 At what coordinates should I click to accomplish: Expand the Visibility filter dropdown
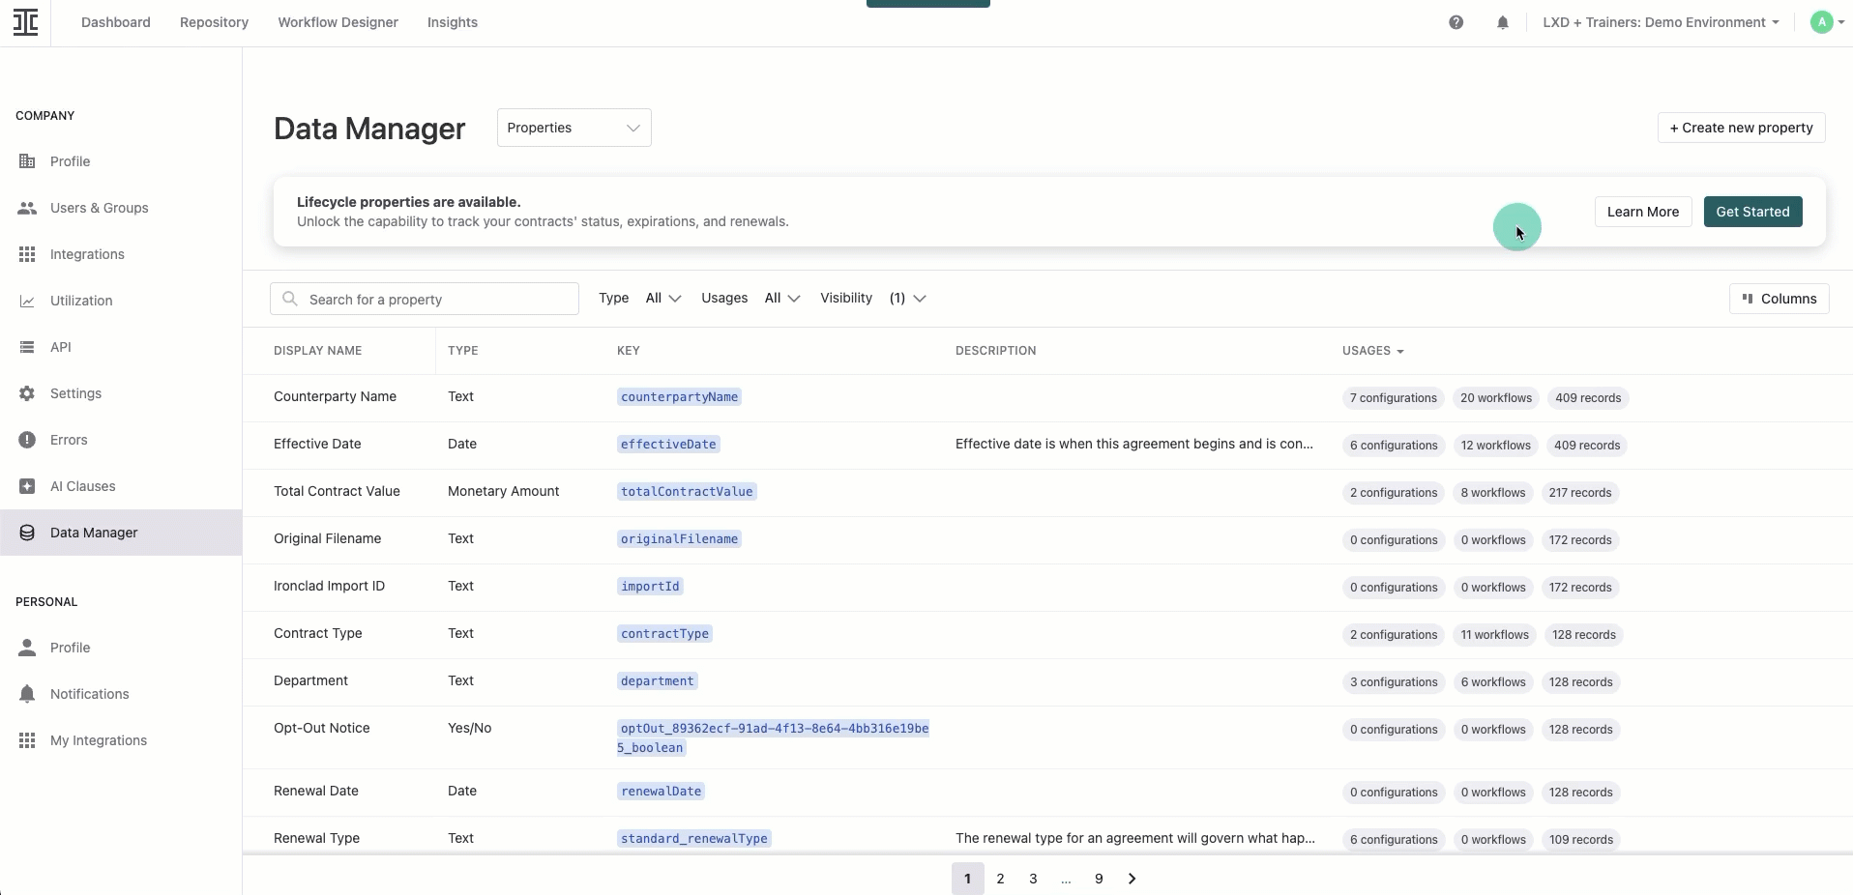coord(907,299)
